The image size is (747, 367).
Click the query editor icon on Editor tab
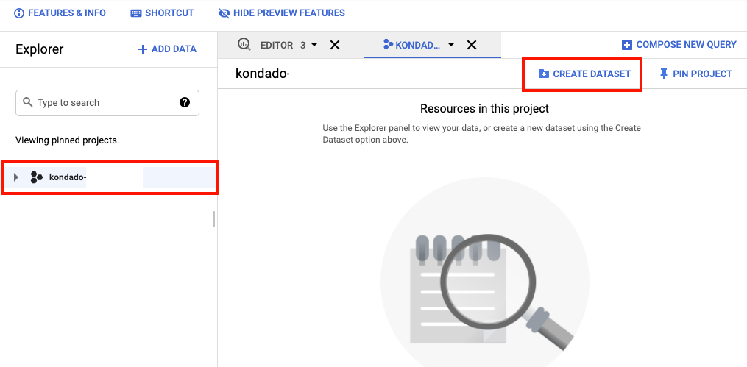point(244,45)
